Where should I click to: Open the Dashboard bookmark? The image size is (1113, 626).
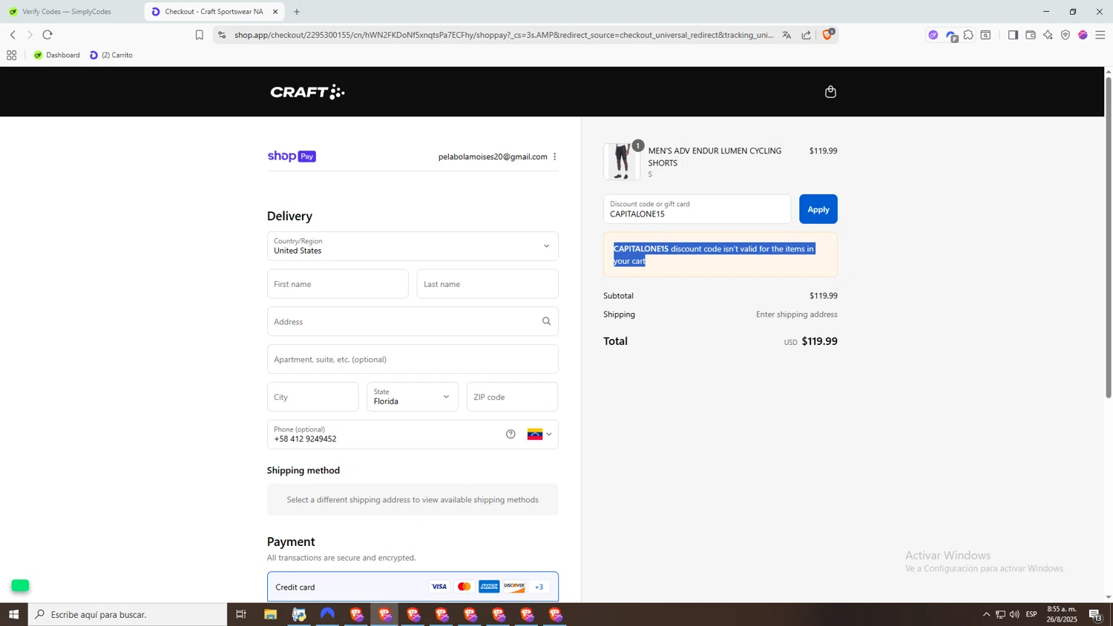(57, 55)
